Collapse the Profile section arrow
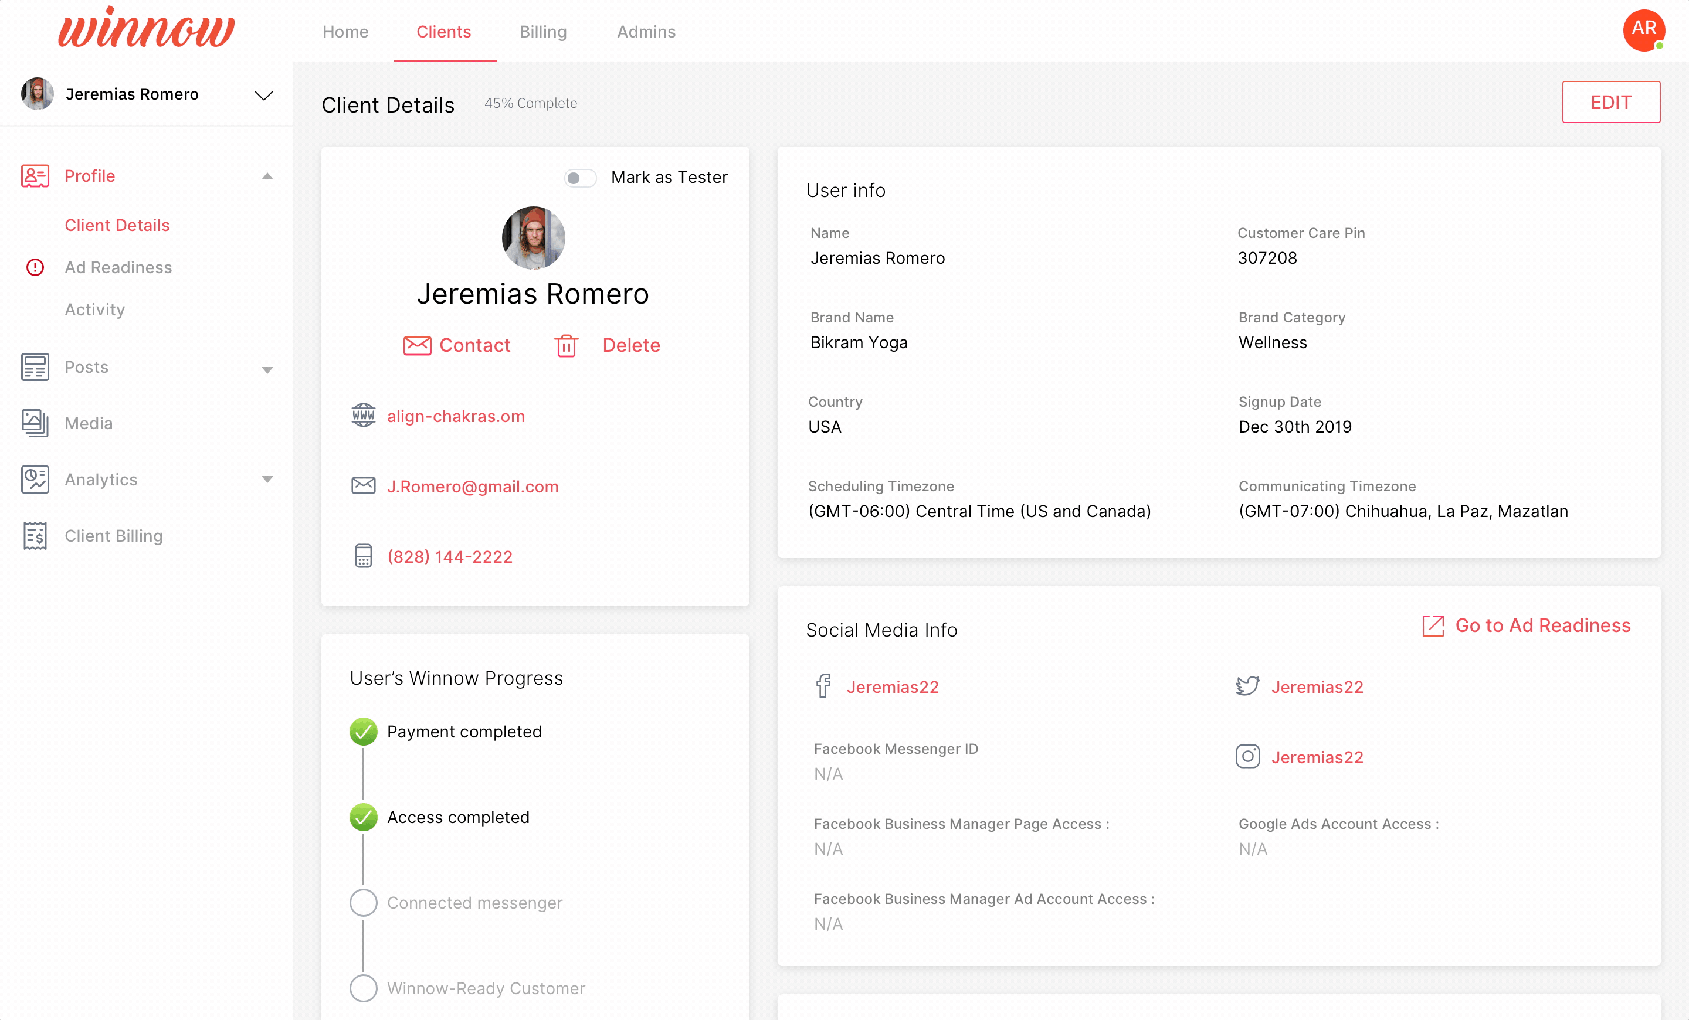 [267, 176]
